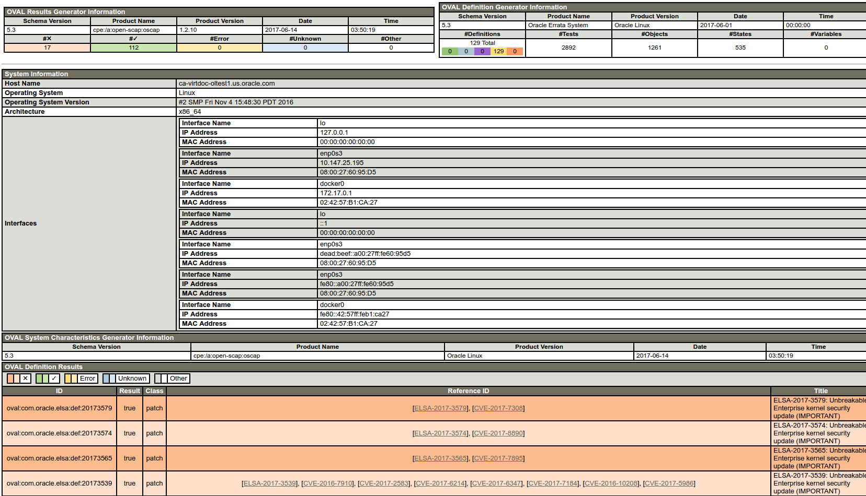Click the '129 Total' definitions label

coord(482,43)
